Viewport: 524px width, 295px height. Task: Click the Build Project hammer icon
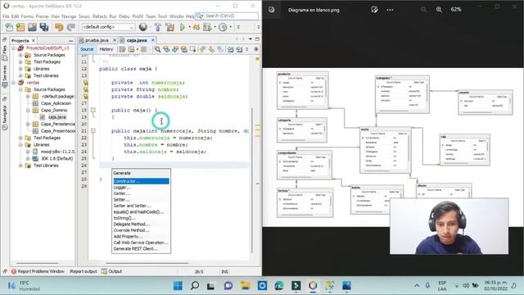click(158, 27)
